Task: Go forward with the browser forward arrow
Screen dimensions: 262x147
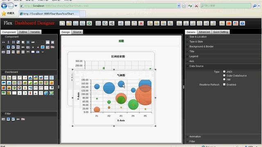Action: (11, 6)
